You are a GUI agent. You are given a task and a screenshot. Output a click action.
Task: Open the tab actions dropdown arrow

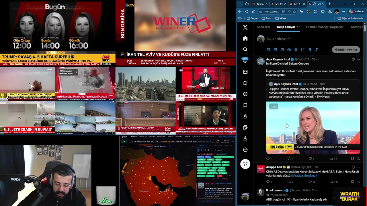click(x=240, y=4)
